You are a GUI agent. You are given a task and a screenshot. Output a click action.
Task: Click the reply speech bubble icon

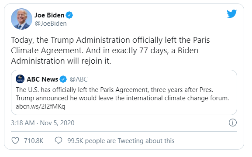59,140
